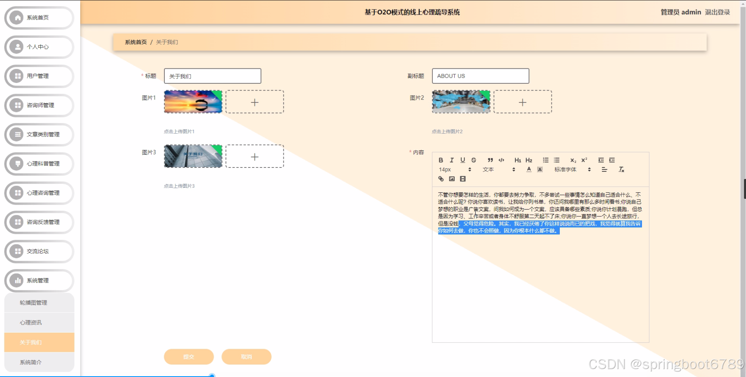This screenshot has width=746, height=377.
Task: Insert a hyperlink using the link icon
Action: click(441, 179)
